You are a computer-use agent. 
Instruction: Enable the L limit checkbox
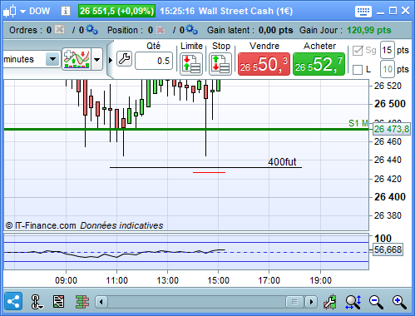click(x=358, y=70)
